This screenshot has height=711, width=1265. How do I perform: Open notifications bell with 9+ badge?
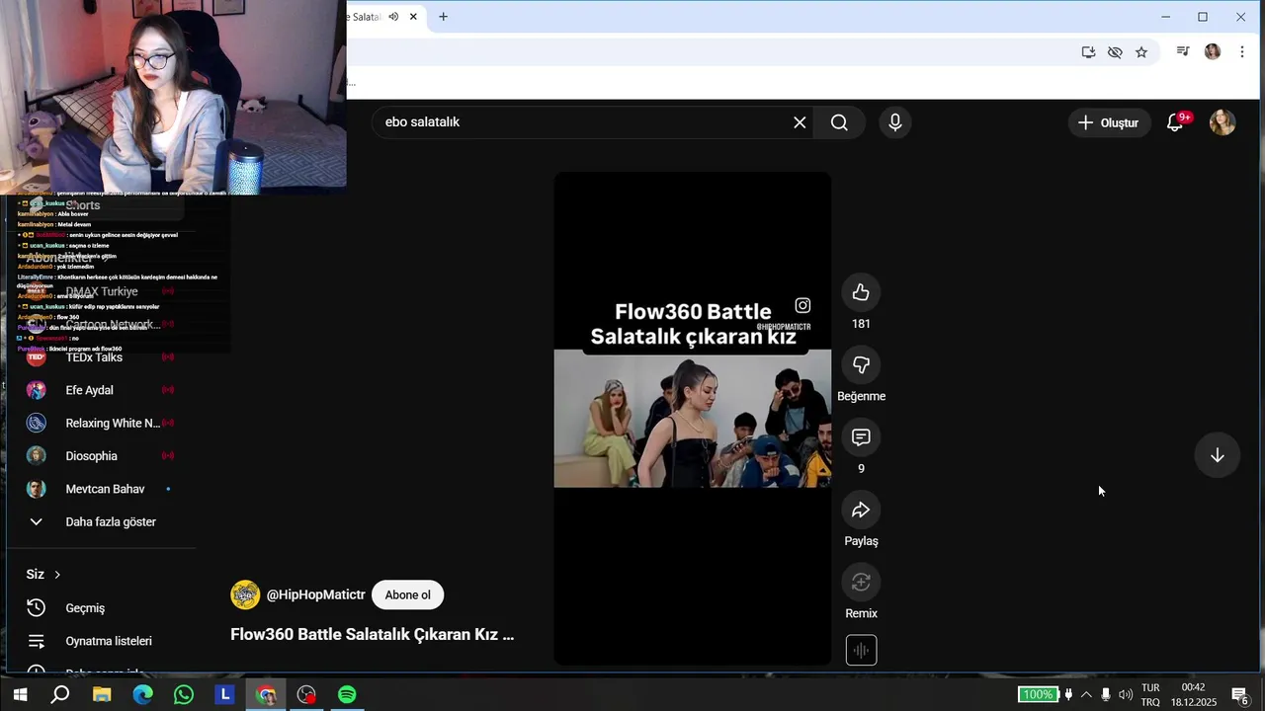pyautogui.click(x=1175, y=122)
